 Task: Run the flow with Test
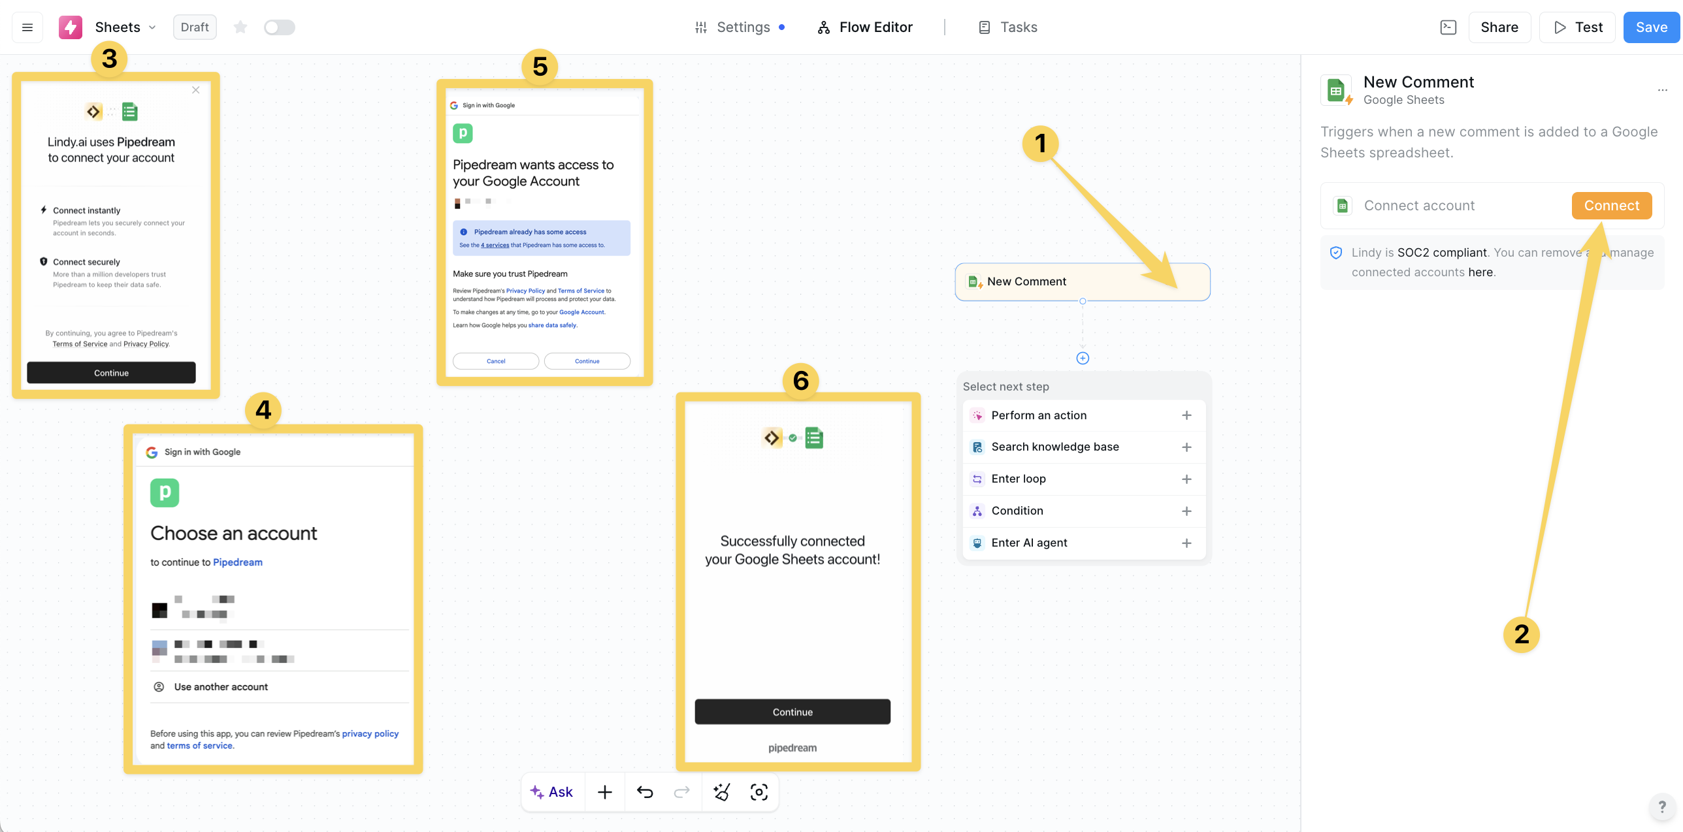point(1577,27)
